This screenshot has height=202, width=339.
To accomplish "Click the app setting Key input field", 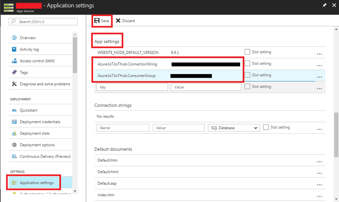I will coord(132,87).
